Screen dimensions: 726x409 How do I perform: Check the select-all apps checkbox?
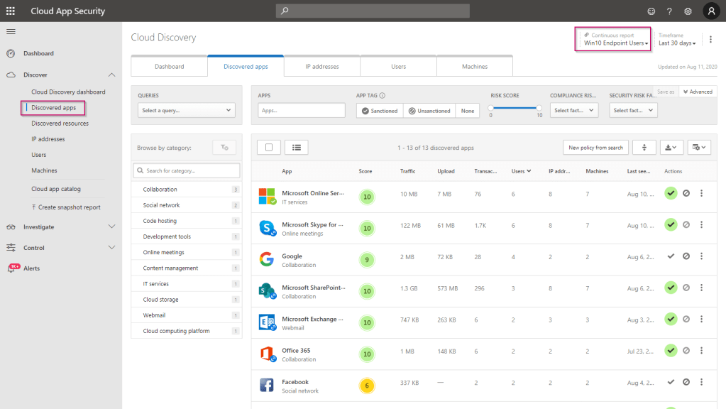(269, 147)
